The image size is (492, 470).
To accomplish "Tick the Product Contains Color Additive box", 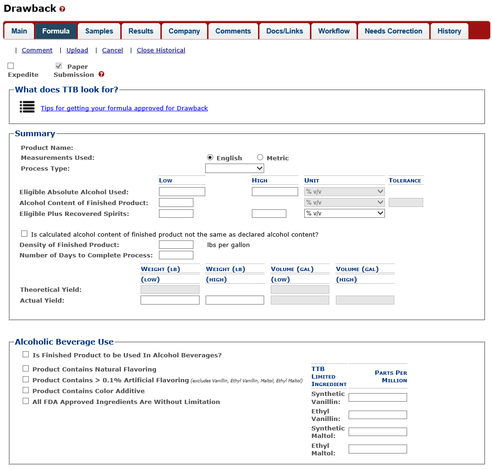I will coord(25,390).
